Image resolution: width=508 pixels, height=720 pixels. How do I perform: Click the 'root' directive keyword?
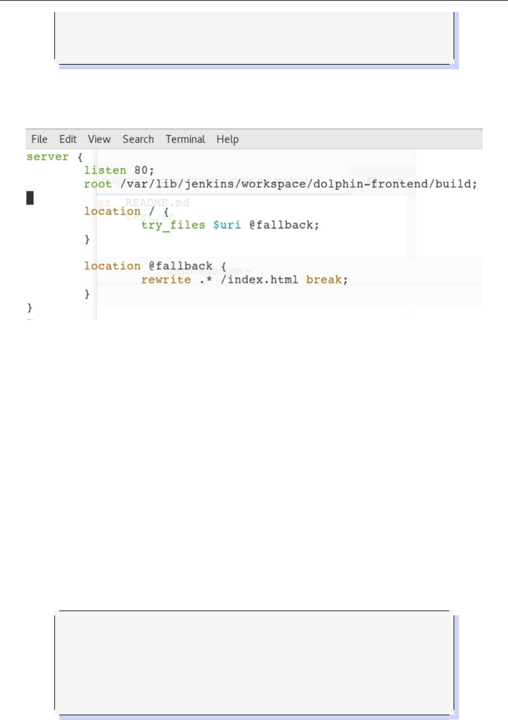pyautogui.click(x=97, y=184)
